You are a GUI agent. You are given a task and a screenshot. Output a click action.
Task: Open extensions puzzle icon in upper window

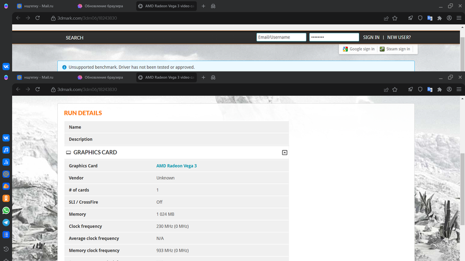440,18
